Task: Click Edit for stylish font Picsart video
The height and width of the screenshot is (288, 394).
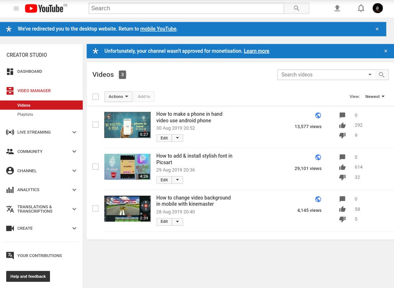Action: 164,180
